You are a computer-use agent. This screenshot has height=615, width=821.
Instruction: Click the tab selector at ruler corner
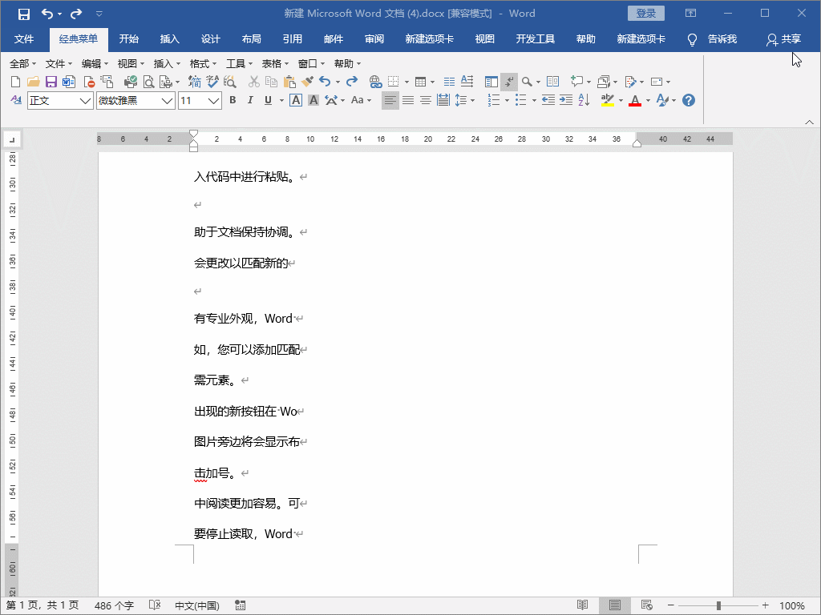11,139
